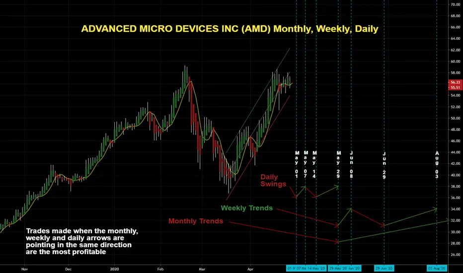
Task: Click the 52.00 price axis label
Action: (456, 107)
